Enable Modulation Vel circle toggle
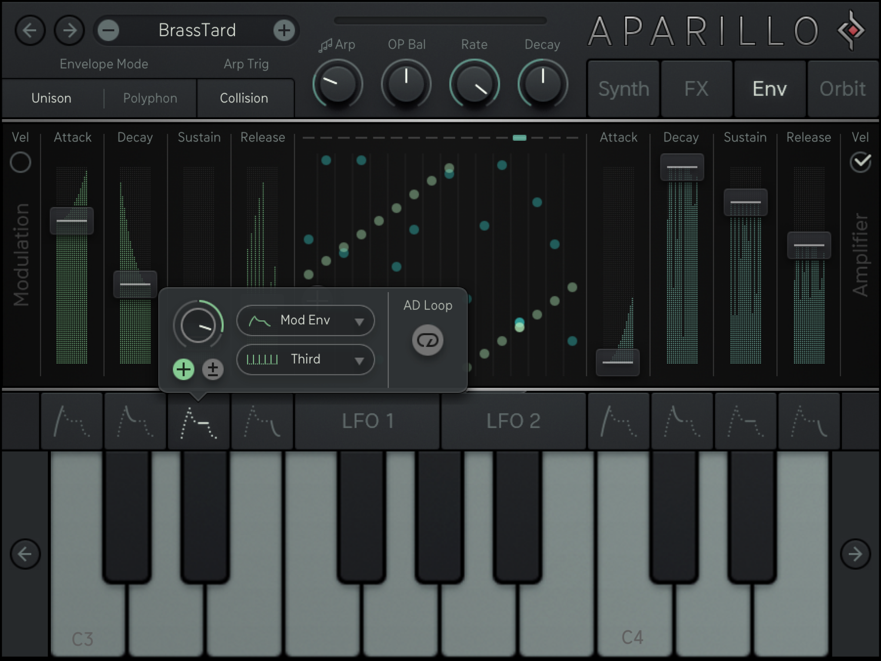881x661 pixels. [x=21, y=163]
